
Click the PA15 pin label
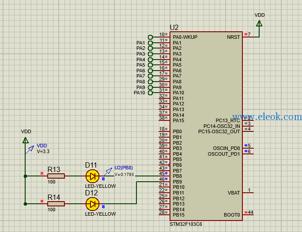click(178, 120)
